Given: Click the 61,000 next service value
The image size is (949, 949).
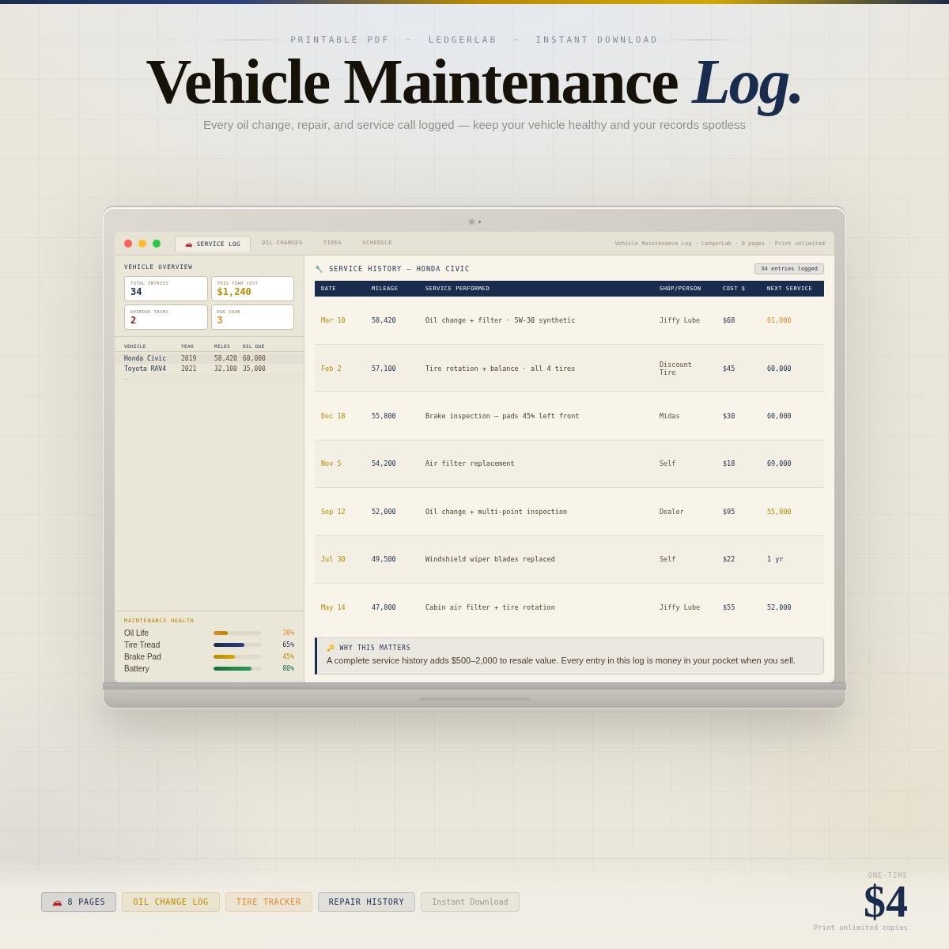Looking at the screenshot, I should [x=779, y=320].
